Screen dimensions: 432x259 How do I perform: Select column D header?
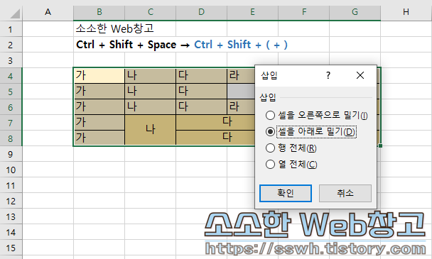coord(201,12)
